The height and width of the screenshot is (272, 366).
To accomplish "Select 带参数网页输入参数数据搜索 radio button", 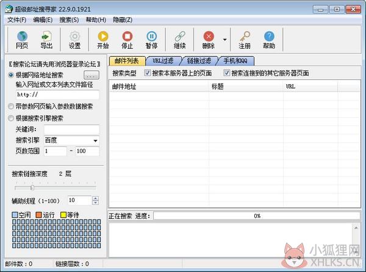I will (x=11, y=106).
